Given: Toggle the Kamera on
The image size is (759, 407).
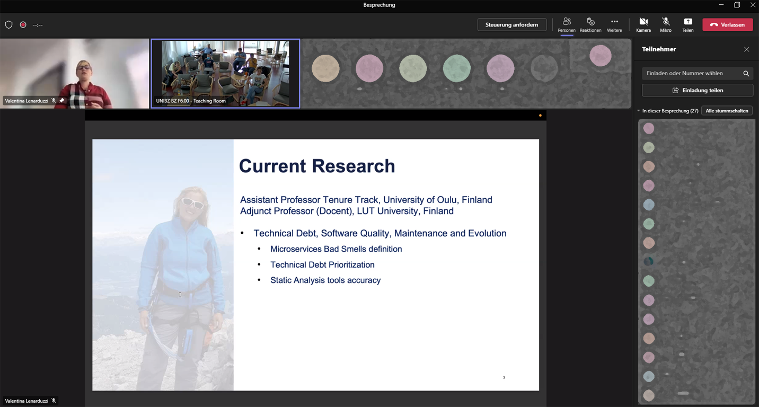Looking at the screenshot, I should pyautogui.click(x=643, y=24).
